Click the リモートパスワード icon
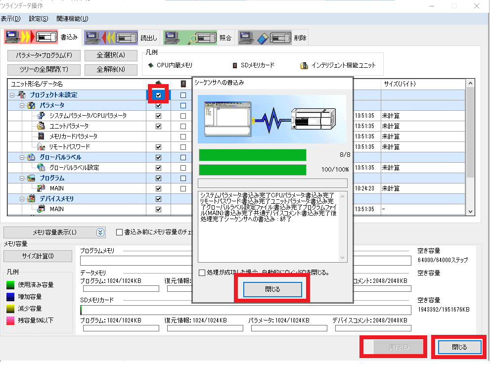491x366 pixels. tap(41, 146)
